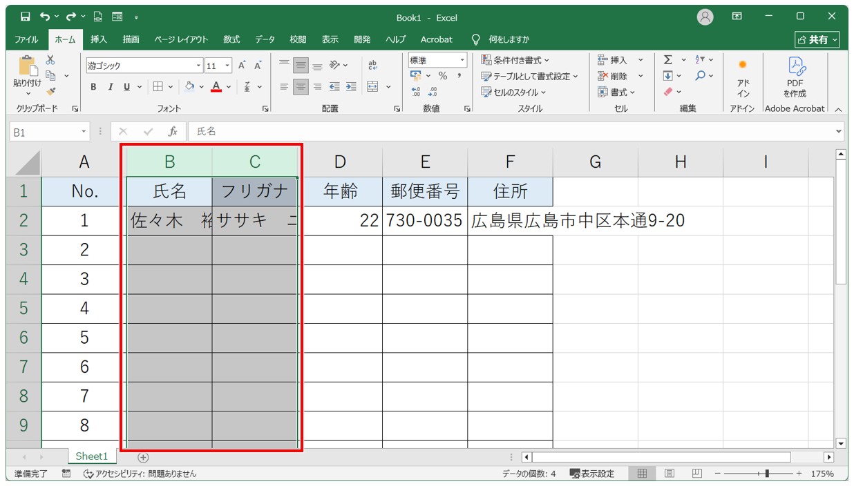Collapse the ribbon with the chevron
This screenshot has height=486, width=854.
pyautogui.click(x=838, y=109)
